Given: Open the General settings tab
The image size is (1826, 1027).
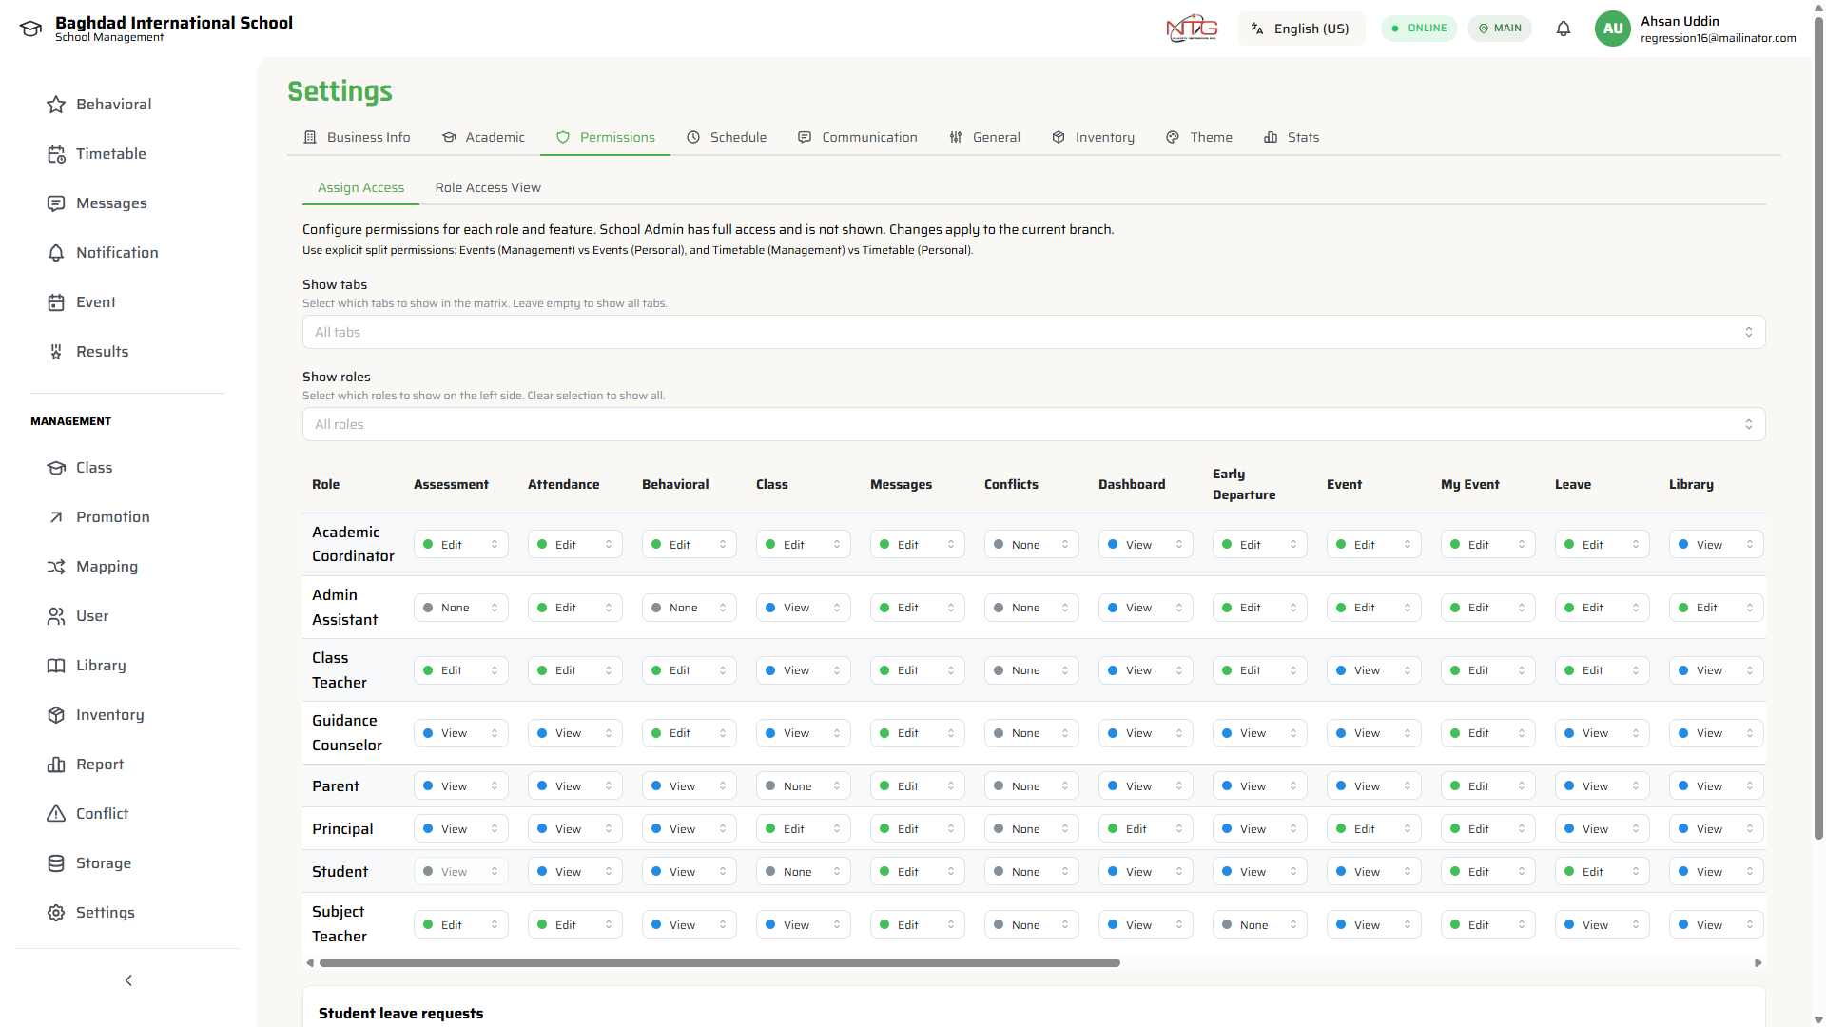Looking at the screenshot, I should point(985,138).
